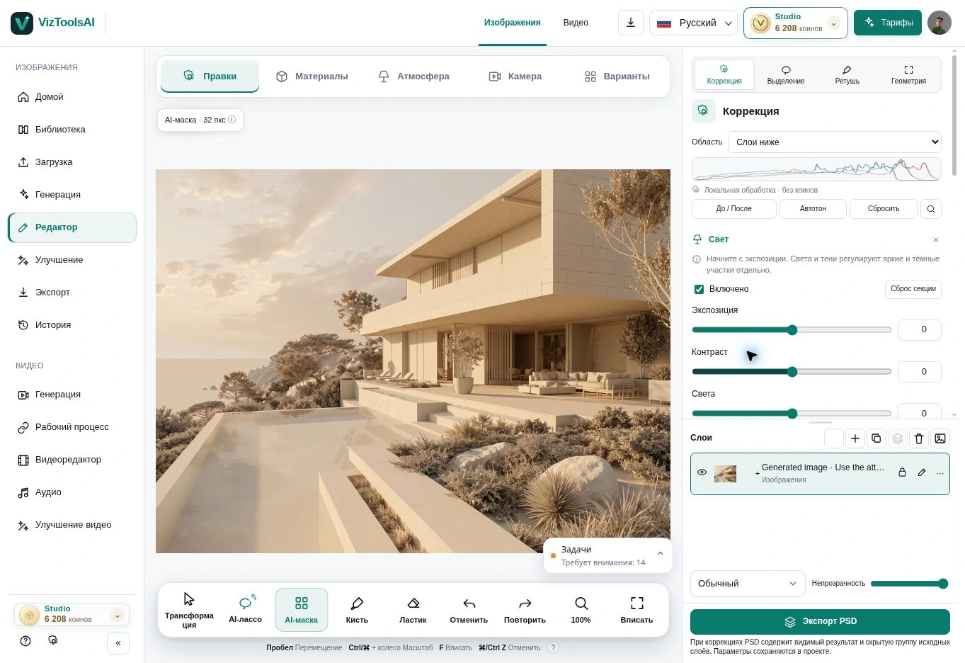Click the Отменить undo arrow
Image resolution: width=965 pixels, height=663 pixels.
click(469, 610)
